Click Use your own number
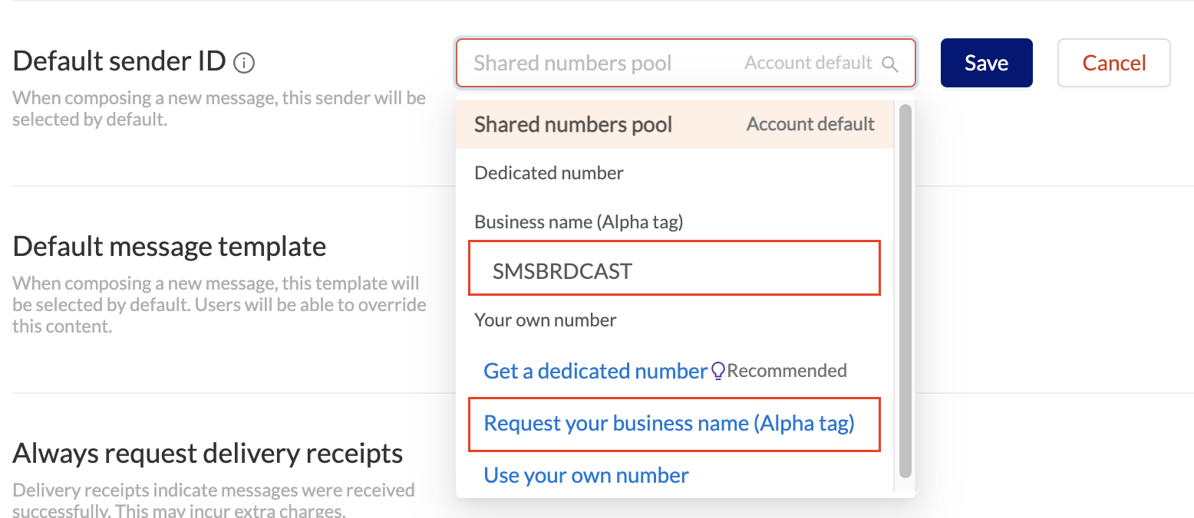Image resolution: width=1194 pixels, height=518 pixels. pos(585,475)
